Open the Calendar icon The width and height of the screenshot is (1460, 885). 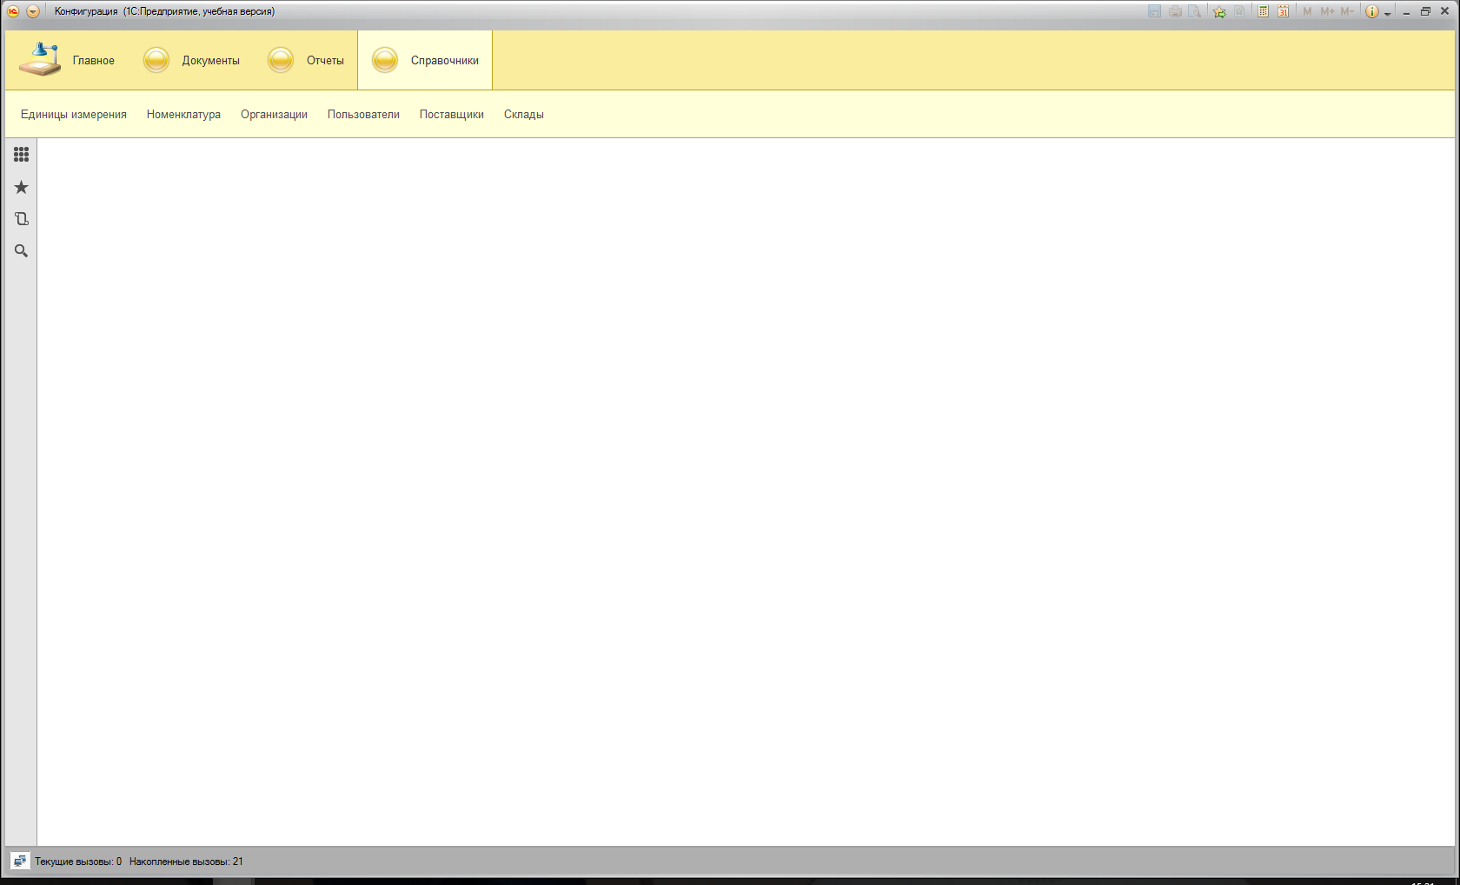(1284, 11)
